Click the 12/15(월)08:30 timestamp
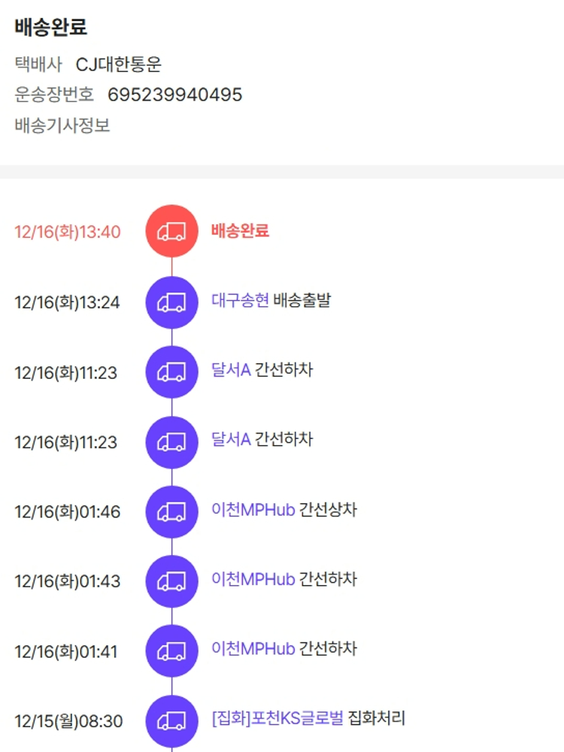 (x=68, y=722)
